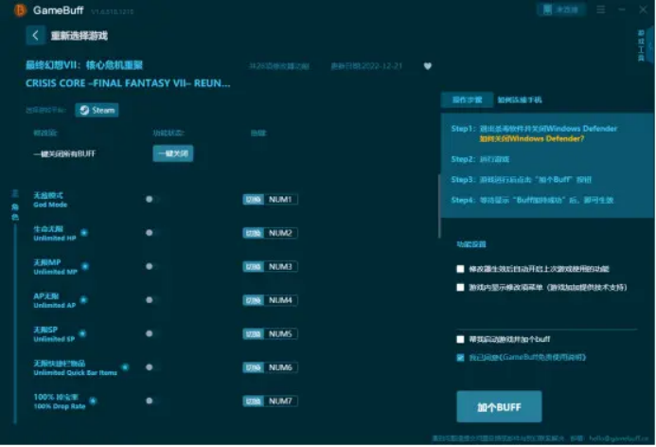Image resolution: width=656 pixels, height=447 pixels.
Task: Toggle Unlimited MP switch
Action: 151,267
